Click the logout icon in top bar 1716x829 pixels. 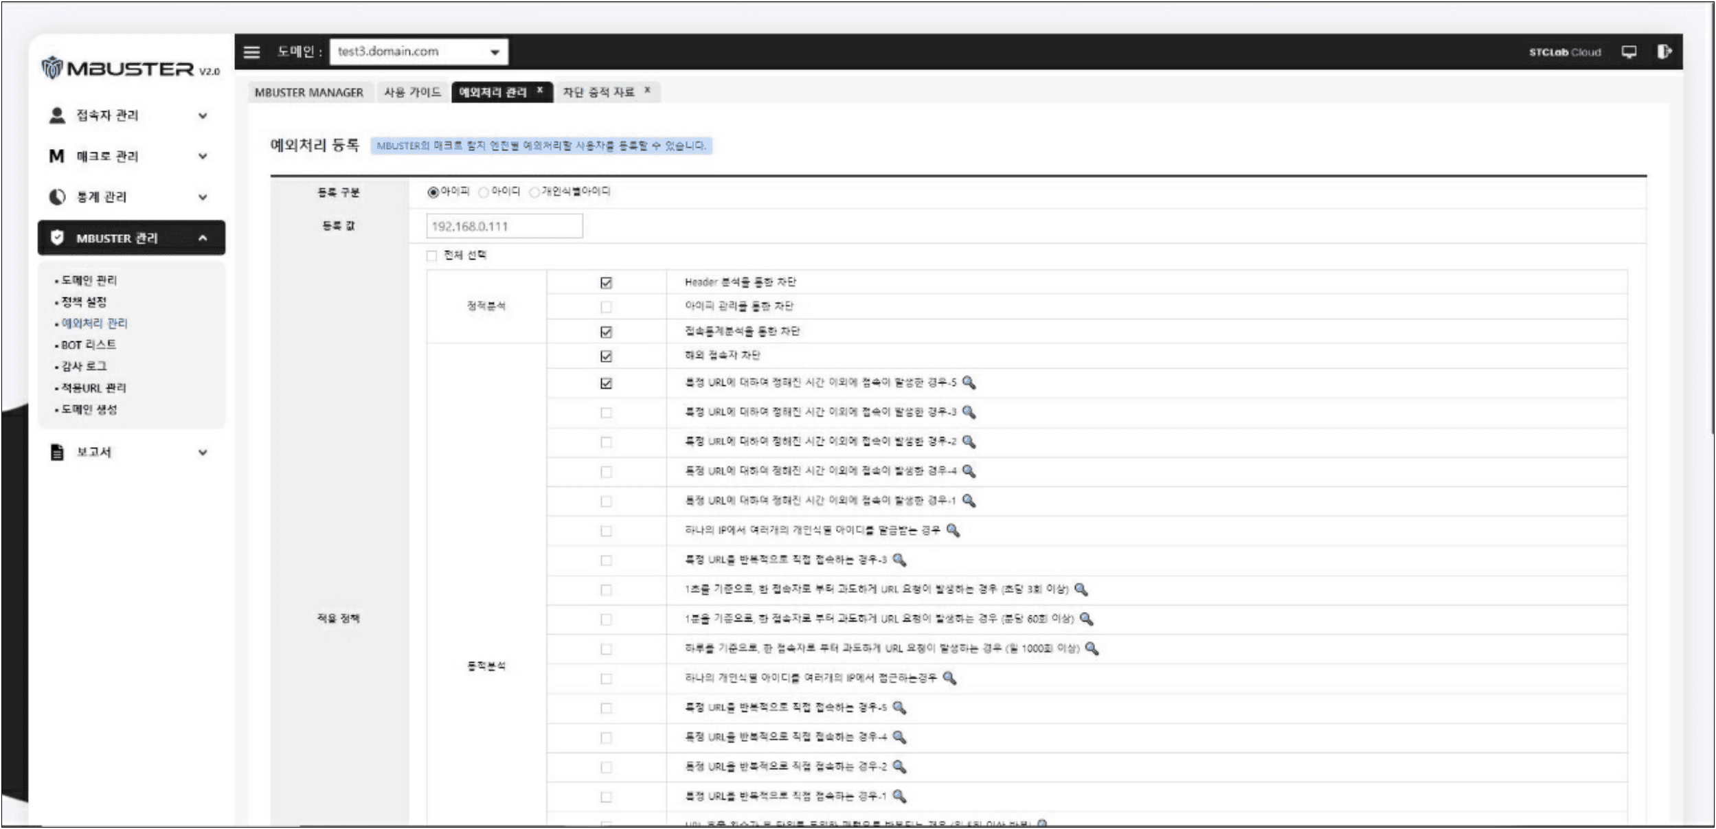[1664, 52]
